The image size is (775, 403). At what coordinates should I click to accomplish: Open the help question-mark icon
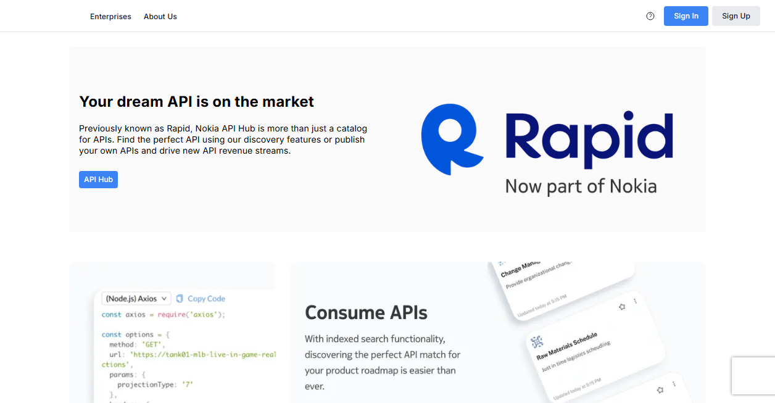650,16
